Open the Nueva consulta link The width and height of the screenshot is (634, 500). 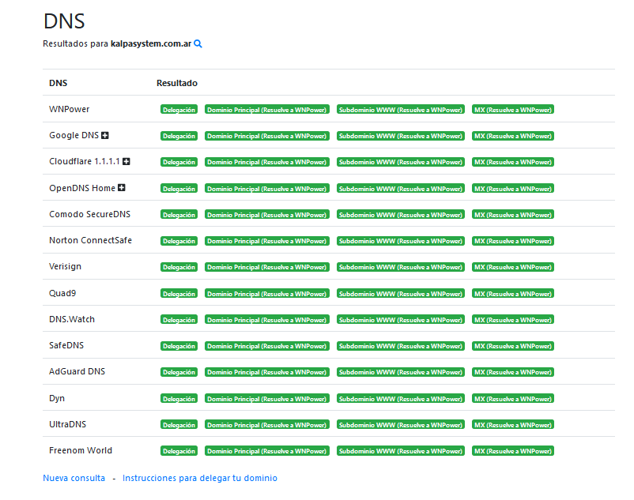click(74, 478)
